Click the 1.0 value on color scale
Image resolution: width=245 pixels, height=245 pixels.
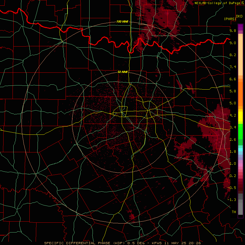click(x=233, y=164)
